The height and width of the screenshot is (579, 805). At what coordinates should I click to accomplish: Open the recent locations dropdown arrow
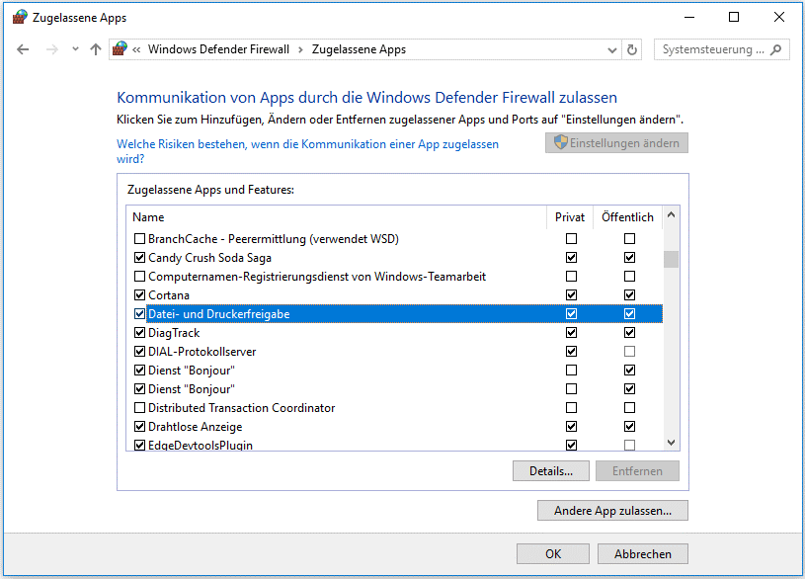click(x=75, y=49)
